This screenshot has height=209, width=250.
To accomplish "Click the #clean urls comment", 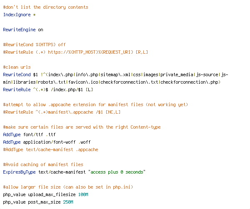I will [17, 67].
